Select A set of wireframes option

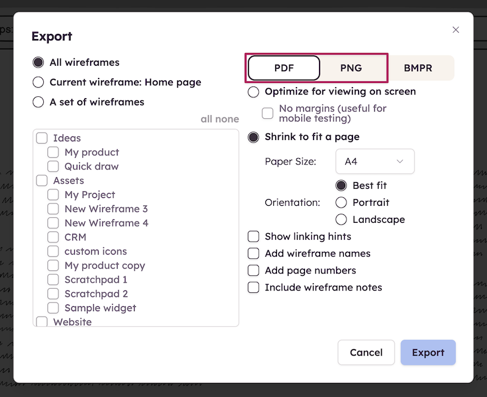click(38, 102)
